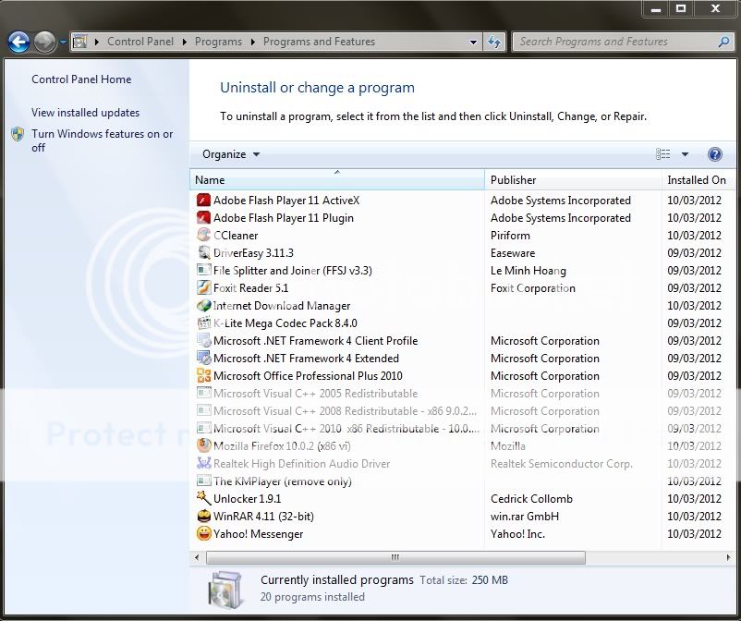
Task: Click publisher Realtek Semiconductor Corp.
Action: pos(562,464)
